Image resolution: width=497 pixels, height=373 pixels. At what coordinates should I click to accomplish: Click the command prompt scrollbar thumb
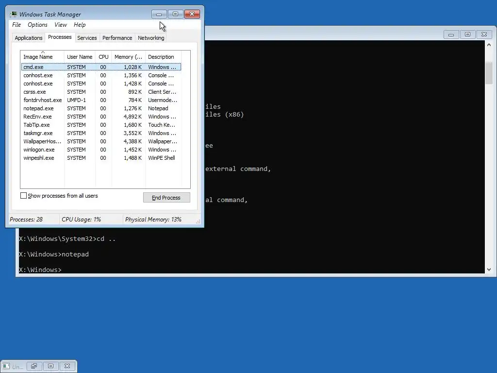[489, 73]
